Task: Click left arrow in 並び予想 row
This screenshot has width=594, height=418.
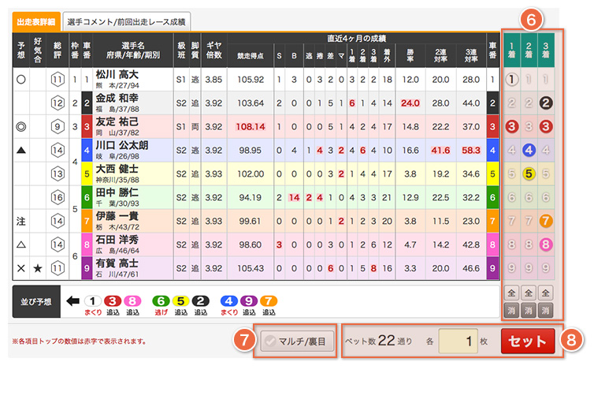Action: click(72, 301)
